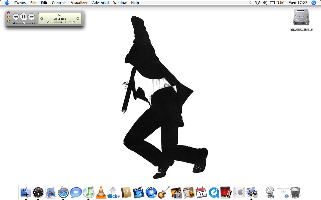Screen dimensions: 321x200
Task: Click the artist name 'Sigur Rós'
Action: coord(60,19)
